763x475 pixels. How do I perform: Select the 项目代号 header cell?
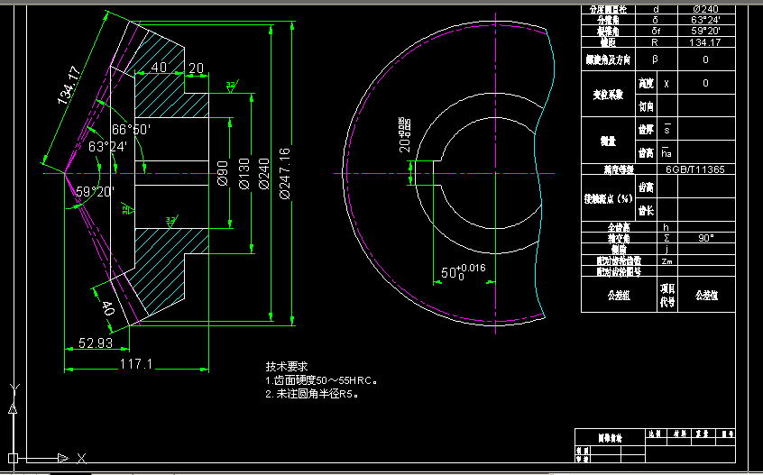coord(667,295)
